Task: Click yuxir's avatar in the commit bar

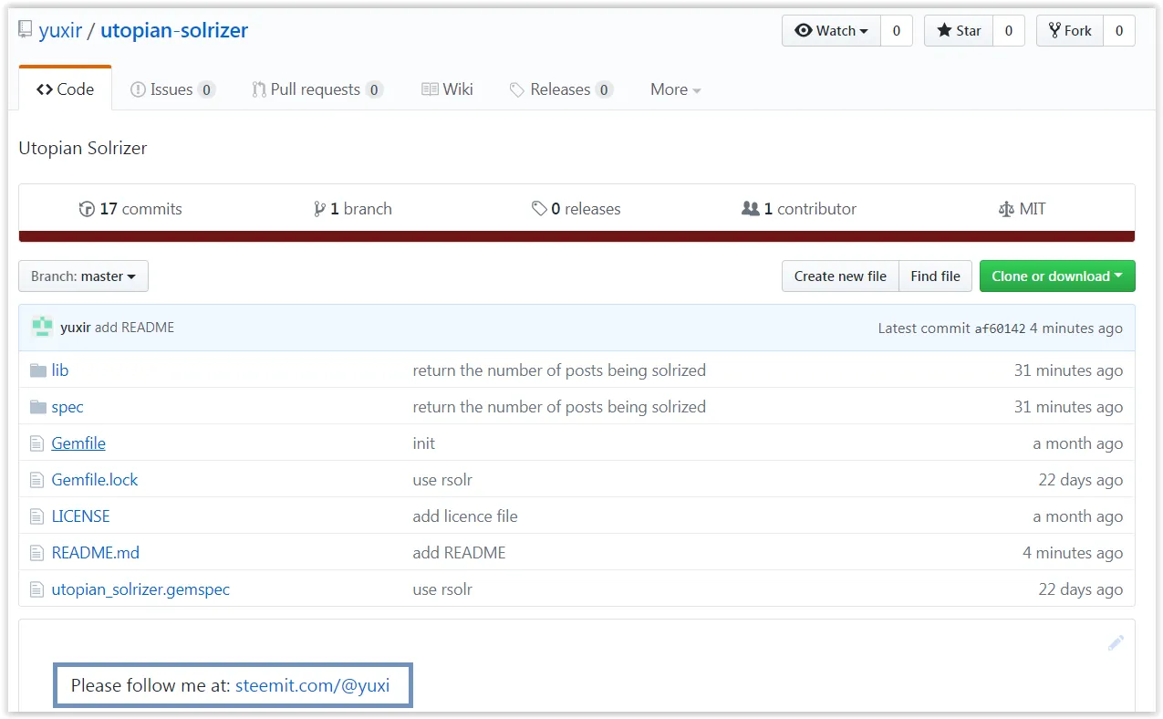Action: click(42, 327)
